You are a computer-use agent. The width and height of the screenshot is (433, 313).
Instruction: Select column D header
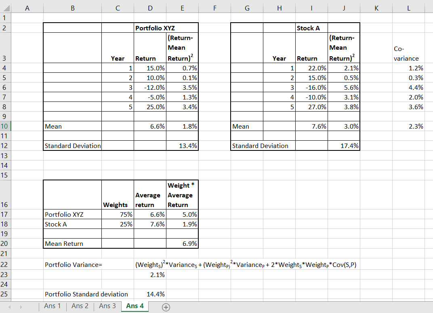coord(150,7)
